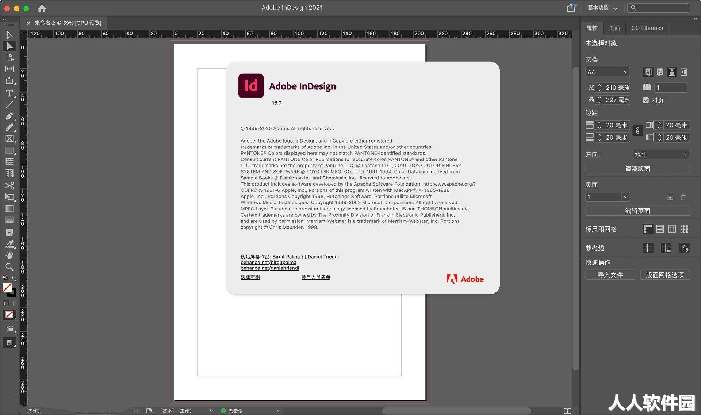Switch to the CC Libraries tab
The image size is (701, 415).
point(647,28)
